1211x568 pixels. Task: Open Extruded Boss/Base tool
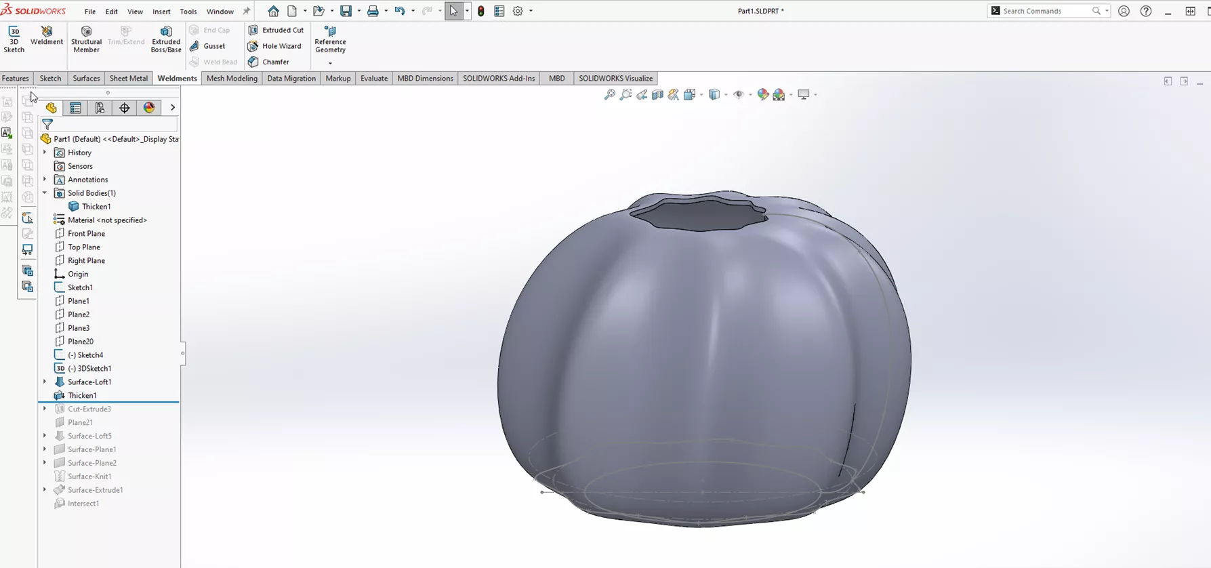pyautogui.click(x=166, y=39)
